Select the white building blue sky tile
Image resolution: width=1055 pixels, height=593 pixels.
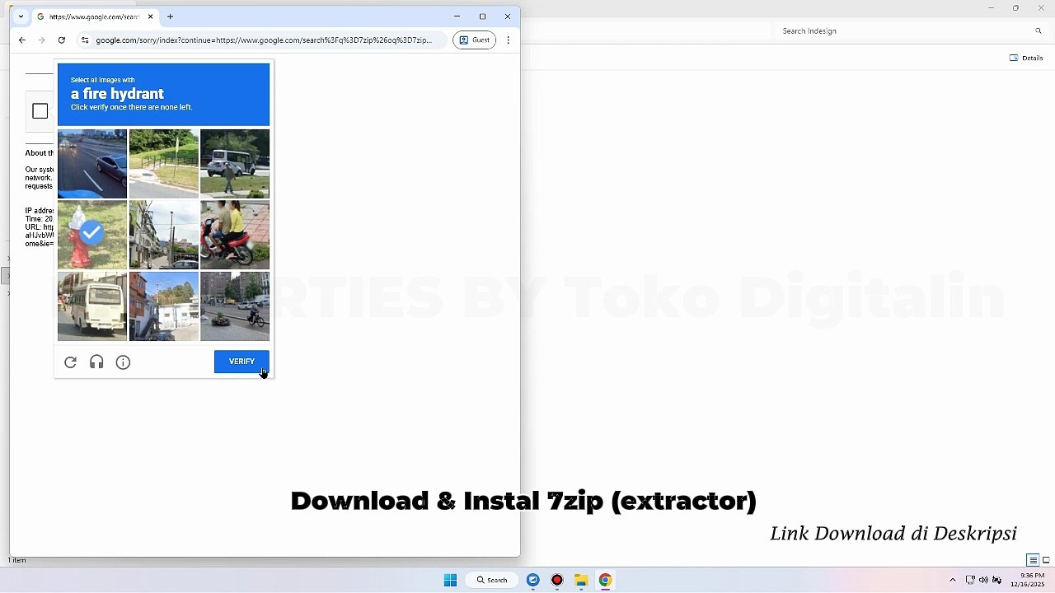tap(164, 306)
